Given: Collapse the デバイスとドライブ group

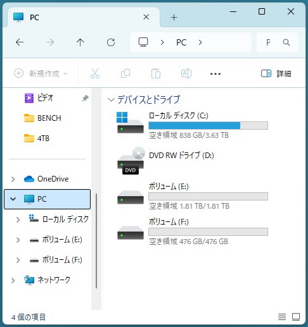Looking at the screenshot, I should 111,100.
